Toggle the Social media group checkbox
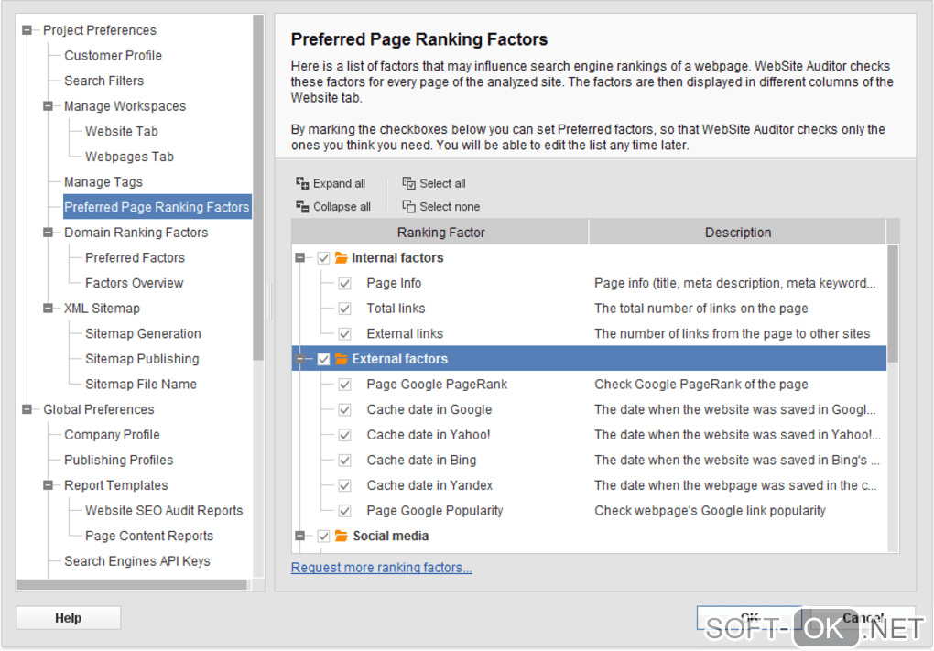Viewport: 934px width, 651px height. (323, 537)
